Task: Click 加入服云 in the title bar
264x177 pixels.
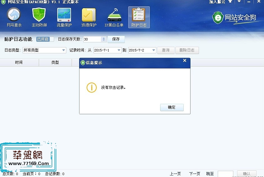Action: (x=217, y=2)
